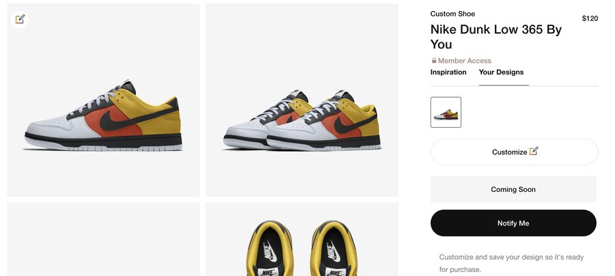Click the edit pencil icon on the shoe image
615x276 pixels.
pos(20,19)
